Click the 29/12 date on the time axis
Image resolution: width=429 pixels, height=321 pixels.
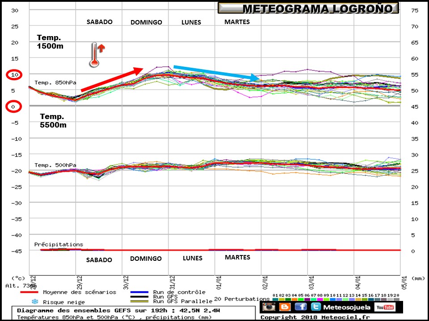pyautogui.click(x=79, y=283)
